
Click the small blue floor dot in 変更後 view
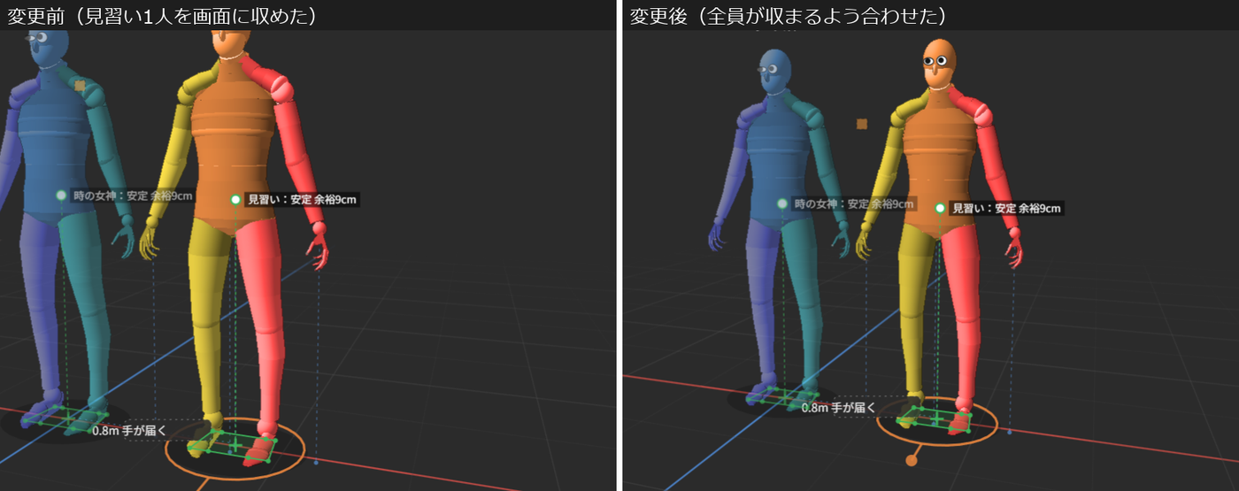1010,432
